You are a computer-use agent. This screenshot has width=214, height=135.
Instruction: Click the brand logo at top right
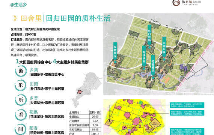coord(187,3)
